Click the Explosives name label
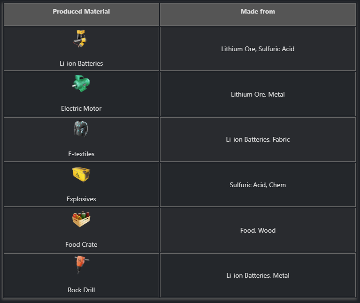The width and height of the screenshot is (360, 303). click(81, 199)
